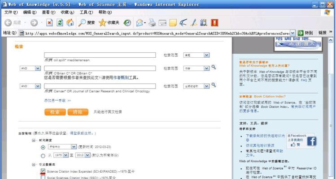The image size is (336, 179).
Task: Click the first search term input field
Action: 100,55
